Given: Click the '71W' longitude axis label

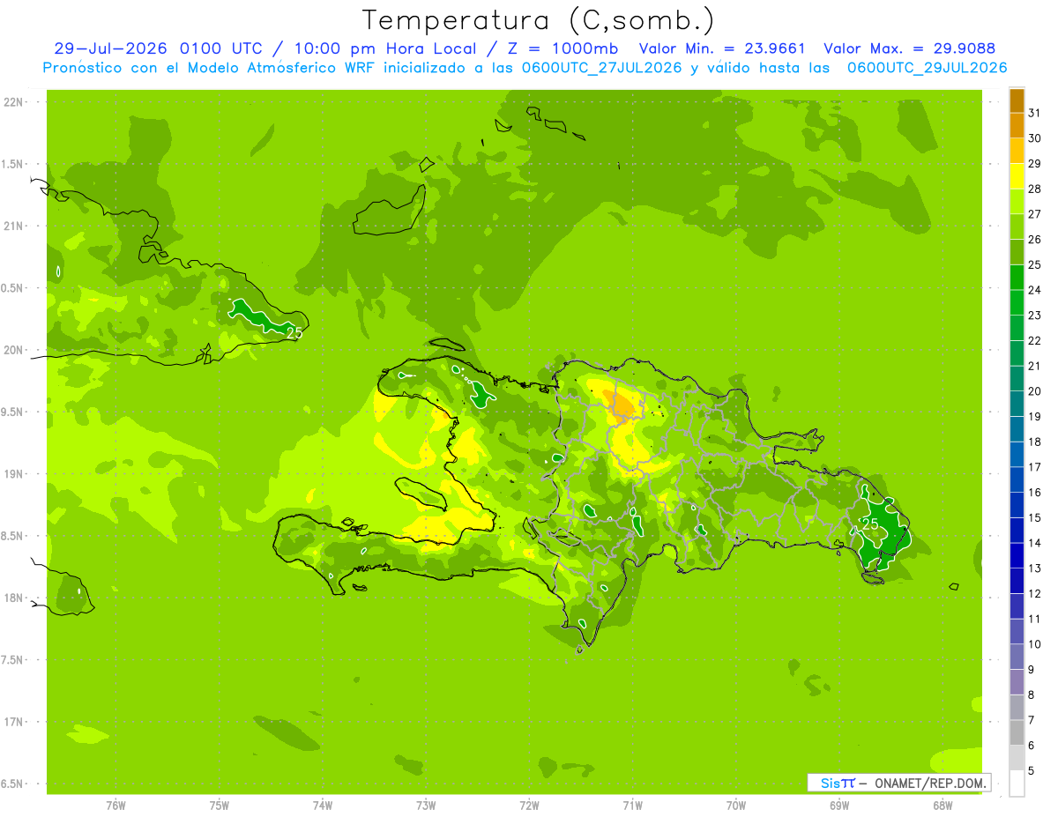Looking at the screenshot, I should (632, 806).
